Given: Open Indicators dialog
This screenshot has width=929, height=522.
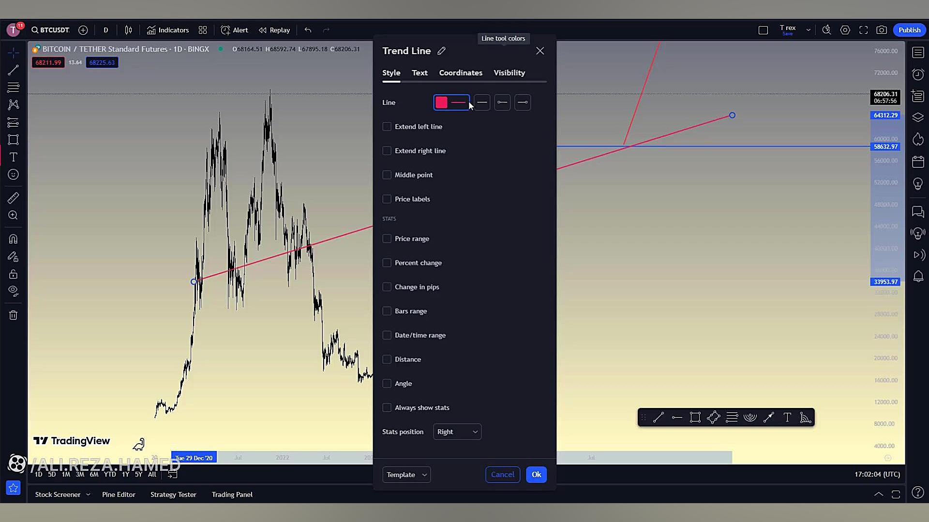Looking at the screenshot, I should click(x=168, y=30).
